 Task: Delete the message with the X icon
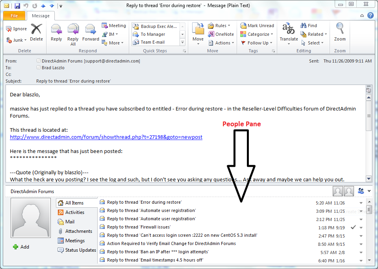tap(36, 33)
